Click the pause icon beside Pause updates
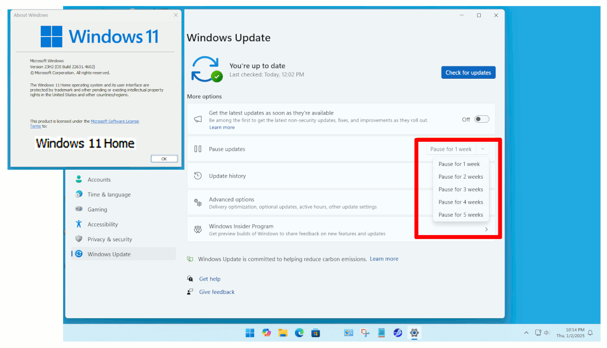 198,149
